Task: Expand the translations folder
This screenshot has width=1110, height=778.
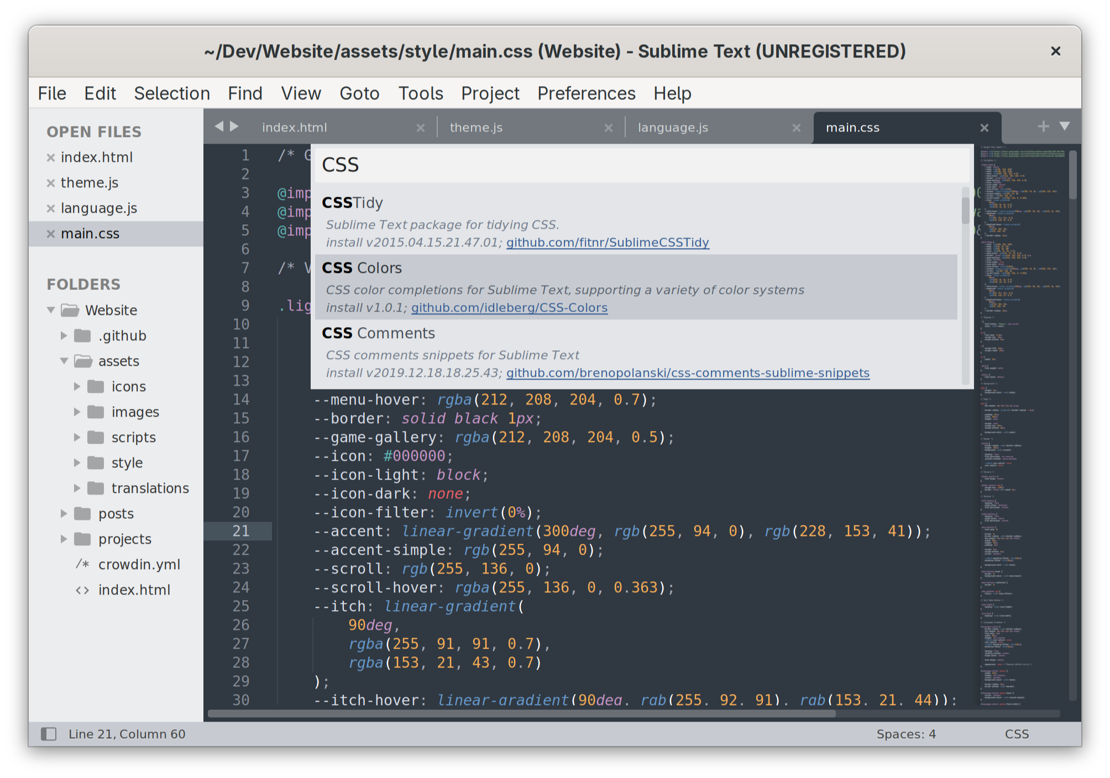Action: (x=77, y=488)
